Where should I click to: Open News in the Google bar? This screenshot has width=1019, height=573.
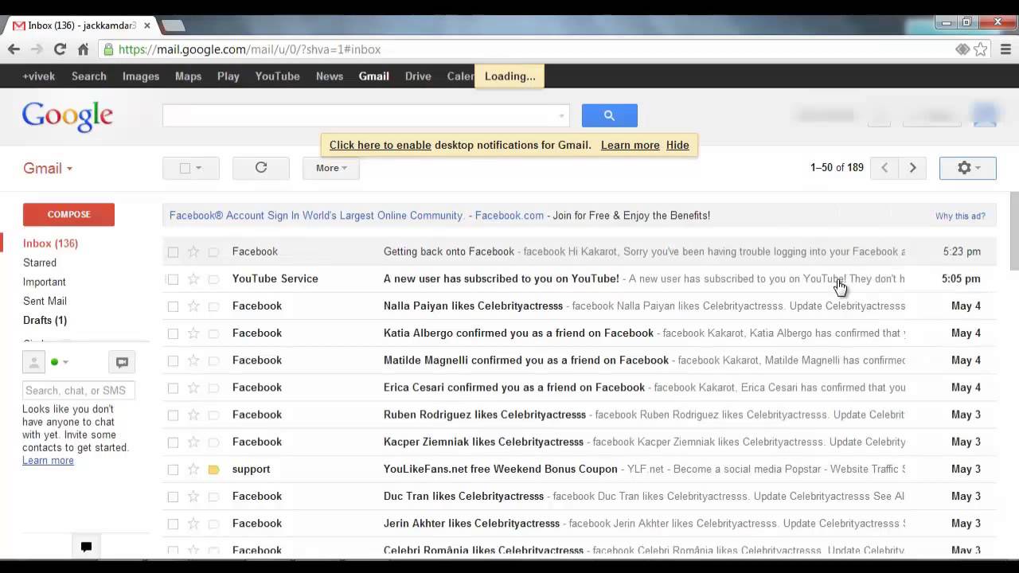pyautogui.click(x=330, y=76)
